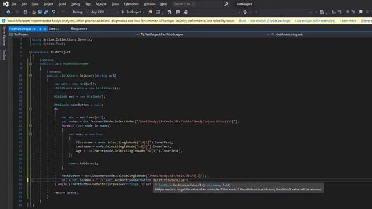This screenshot has width=372, height=209.
Task: Collapse the FastWebScraper class block
Action: (30, 64)
